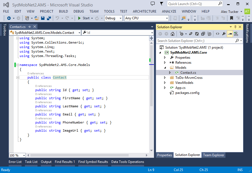Save the current file with the disk icon

[x=43, y=18]
